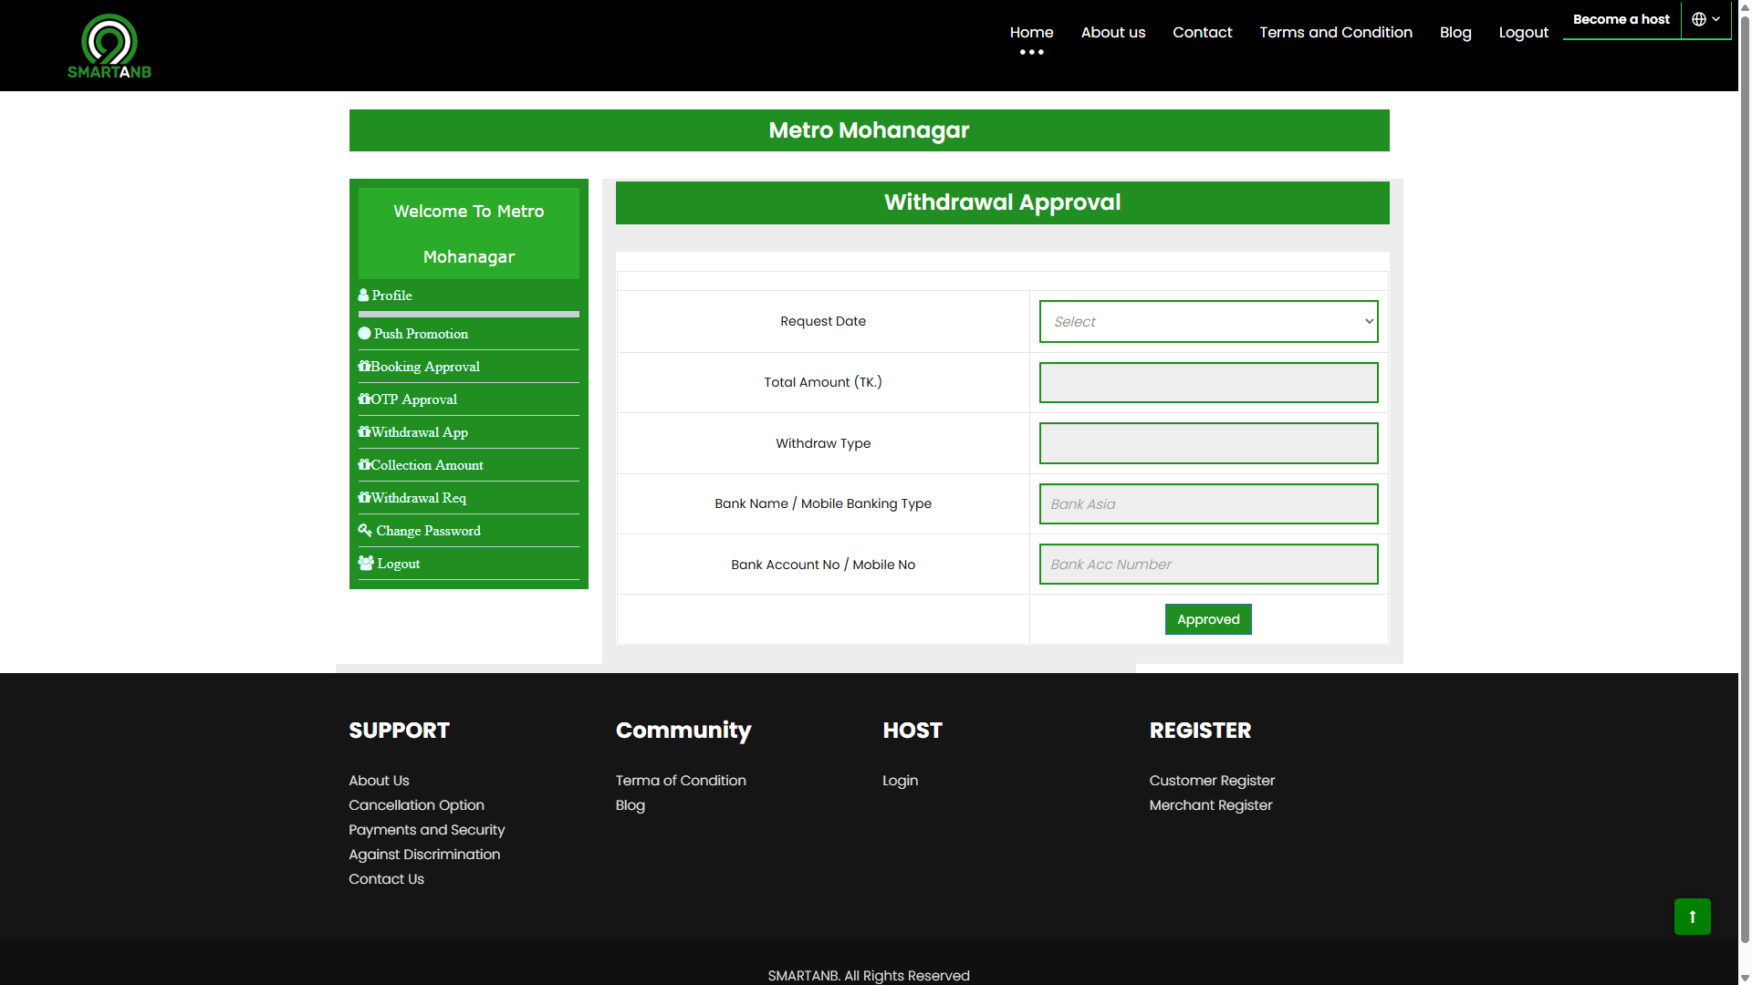This screenshot has height=985, width=1752.
Task: Click the SmartANB logo
Action: pos(109,46)
